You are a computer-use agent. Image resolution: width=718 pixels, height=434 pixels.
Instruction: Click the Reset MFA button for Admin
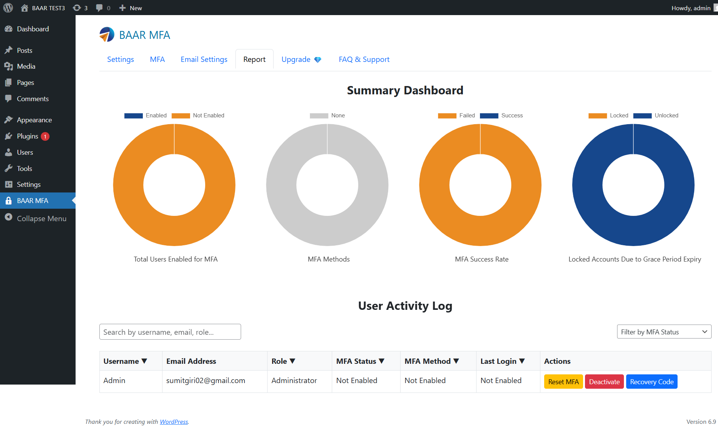[563, 382]
